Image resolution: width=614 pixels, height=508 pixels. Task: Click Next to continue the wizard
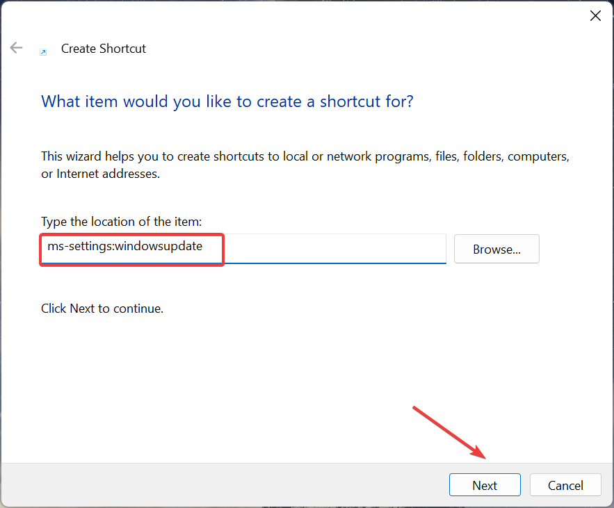click(x=485, y=484)
